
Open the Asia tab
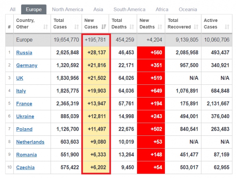point(98,9)
